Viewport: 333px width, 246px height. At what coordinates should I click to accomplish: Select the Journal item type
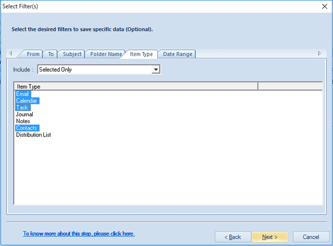coord(24,115)
